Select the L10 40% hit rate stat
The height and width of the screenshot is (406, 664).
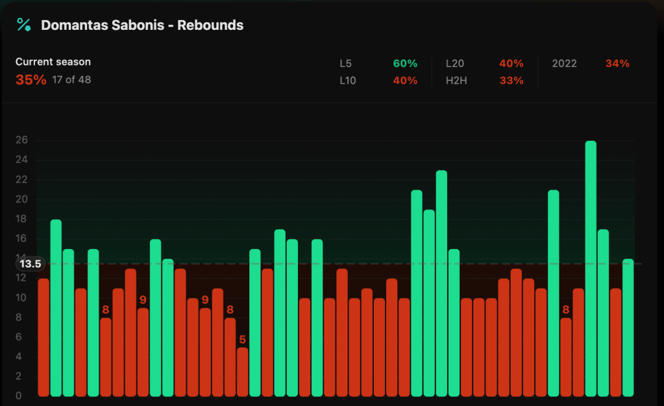tap(378, 80)
